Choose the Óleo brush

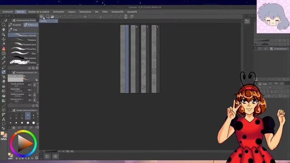[22, 53]
